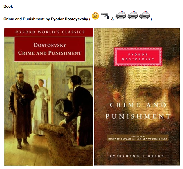Click the ampersand between the emojis
Screen dimensions: 183x169
pos(113,19)
